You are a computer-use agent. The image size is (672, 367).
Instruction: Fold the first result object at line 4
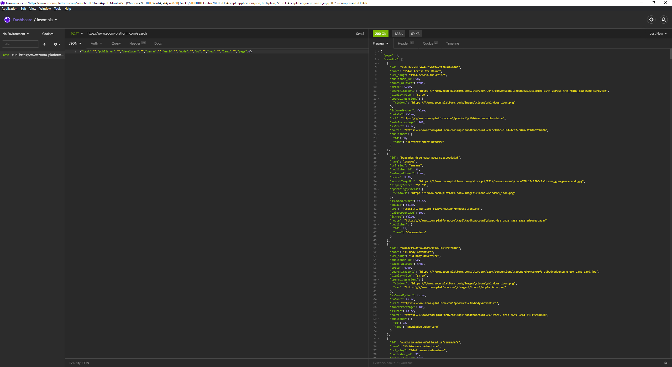tap(378, 63)
